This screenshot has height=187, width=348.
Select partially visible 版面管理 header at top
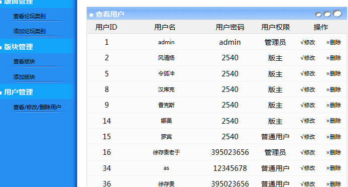click(19, 2)
